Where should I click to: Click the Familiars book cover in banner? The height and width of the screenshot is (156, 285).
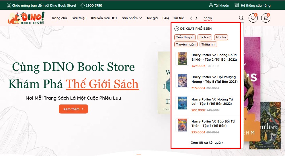click(265, 125)
